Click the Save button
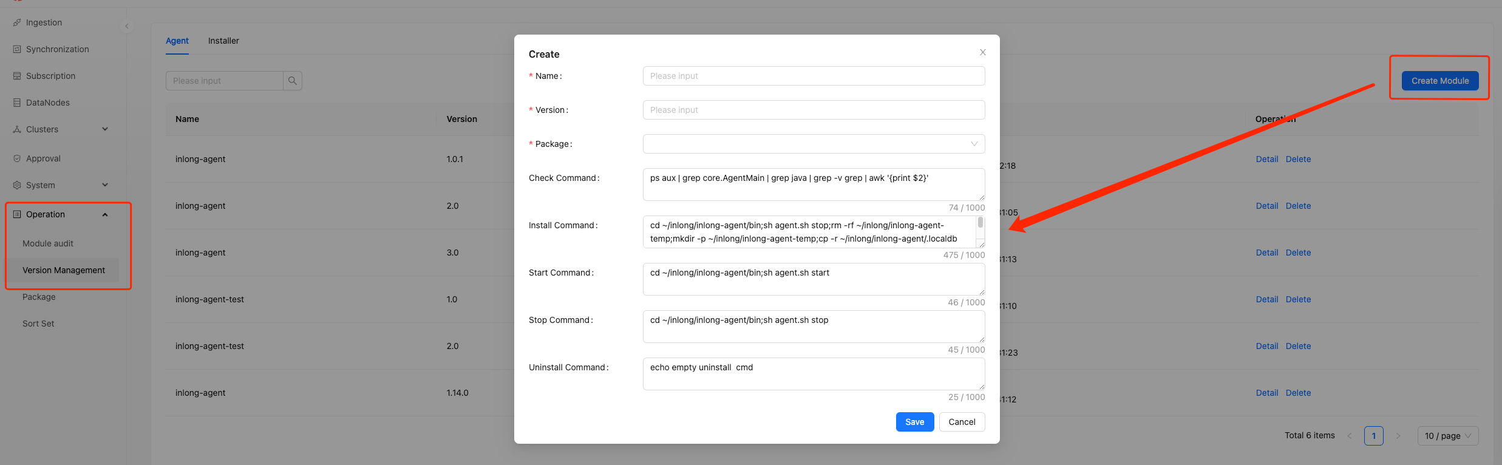This screenshot has width=1502, height=465. coord(914,422)
